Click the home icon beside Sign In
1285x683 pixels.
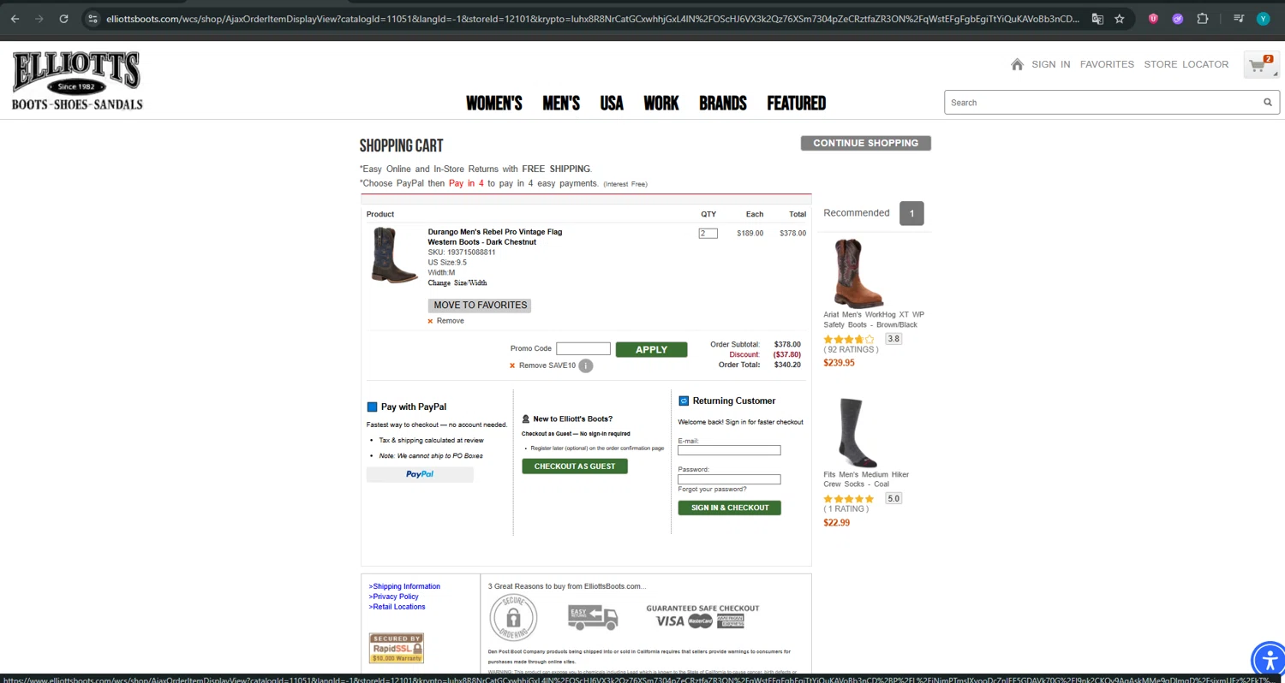point(1017,64)
